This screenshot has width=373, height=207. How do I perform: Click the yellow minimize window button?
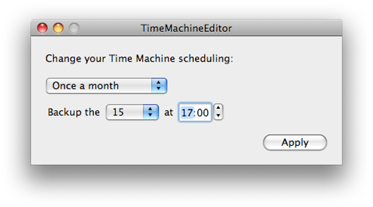58,28
